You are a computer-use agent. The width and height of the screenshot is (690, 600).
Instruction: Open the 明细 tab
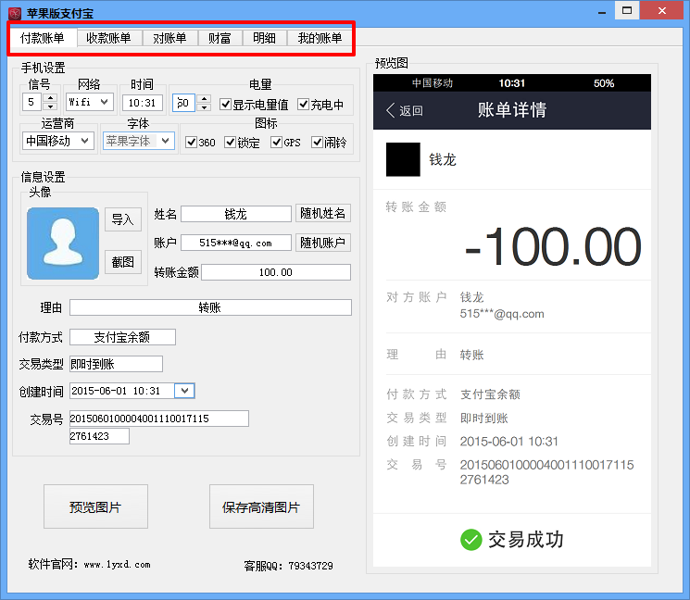pos(265,38)
